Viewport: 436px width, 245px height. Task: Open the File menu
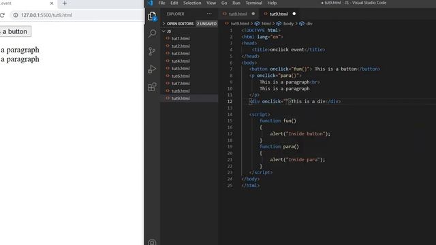[161, 3]
